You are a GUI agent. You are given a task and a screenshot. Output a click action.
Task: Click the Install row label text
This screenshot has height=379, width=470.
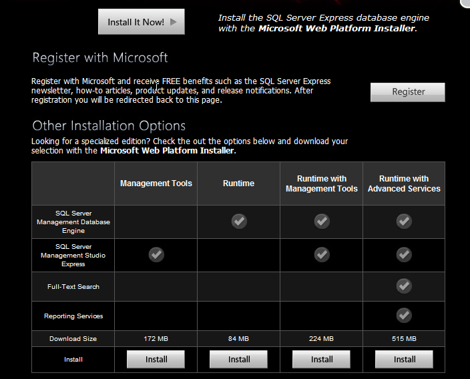(x=73, y=360)
